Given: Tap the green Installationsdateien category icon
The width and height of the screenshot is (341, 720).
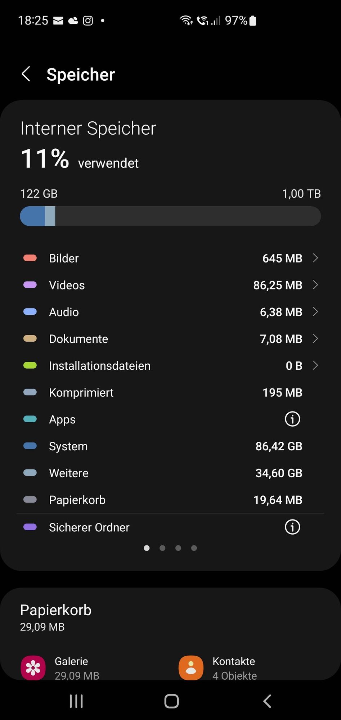Looking at the screenshot, I should click(30, 365).
